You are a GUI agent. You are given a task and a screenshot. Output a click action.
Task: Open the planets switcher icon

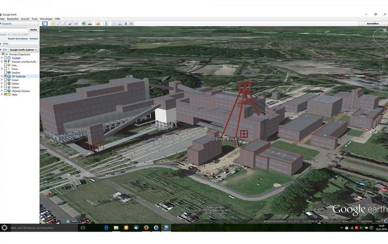98,23
